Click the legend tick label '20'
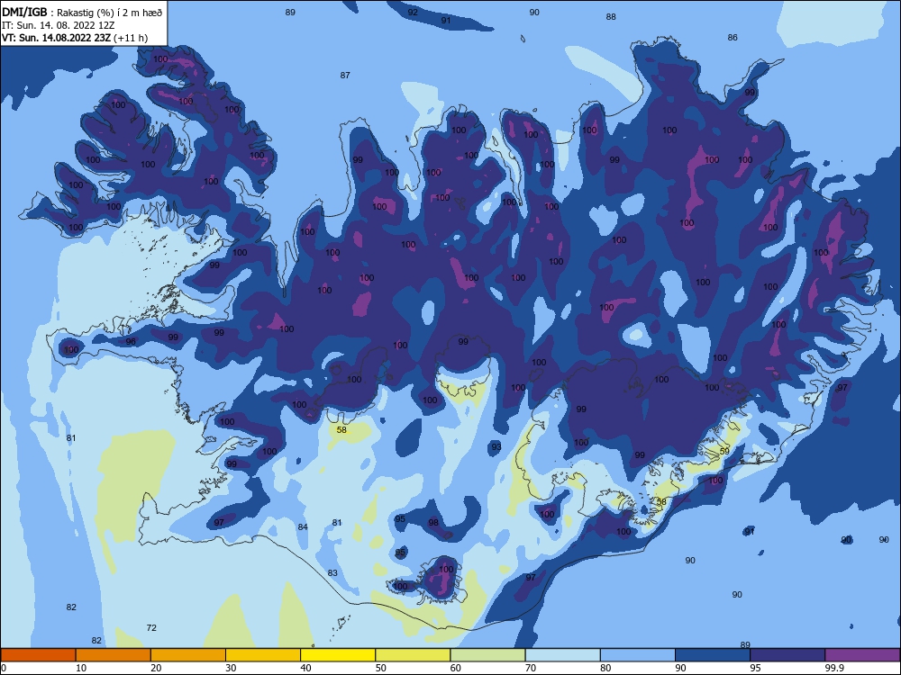901x675 pixels. [x=156, y=668]
